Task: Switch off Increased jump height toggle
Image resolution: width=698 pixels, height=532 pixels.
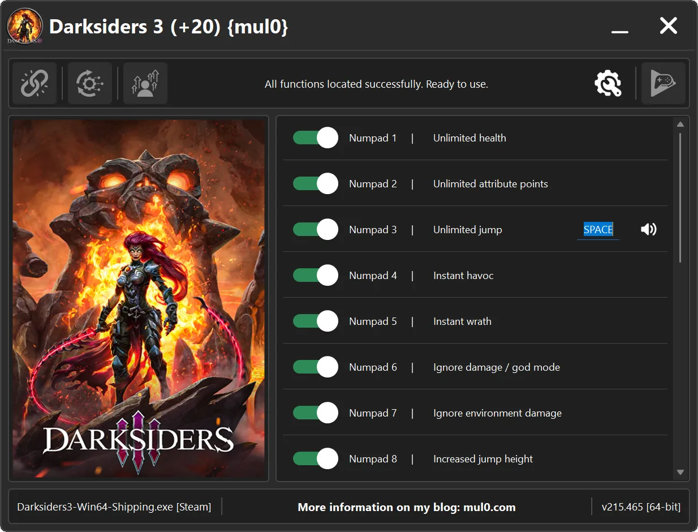Action: pyautogui.click(x=316, y=458)
